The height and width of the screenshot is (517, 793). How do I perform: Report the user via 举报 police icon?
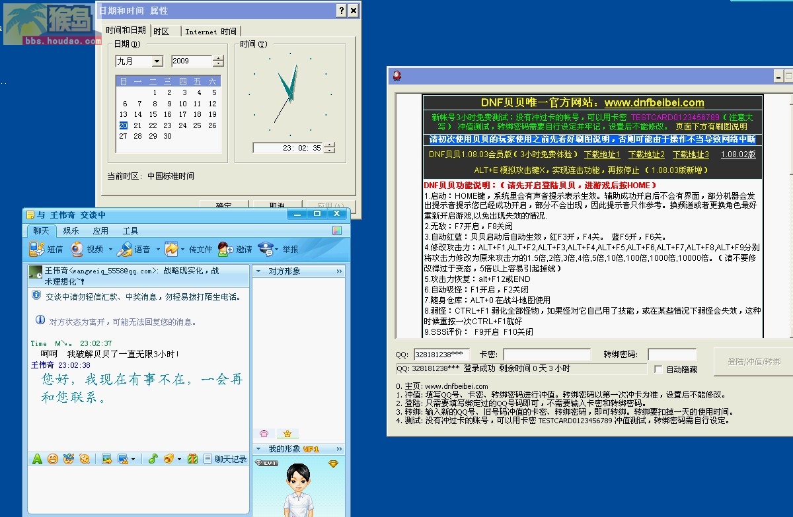click(x=266, y=249)
